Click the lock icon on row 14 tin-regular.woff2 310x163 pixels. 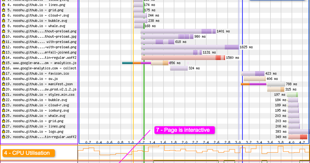click(x=4, y=58)
